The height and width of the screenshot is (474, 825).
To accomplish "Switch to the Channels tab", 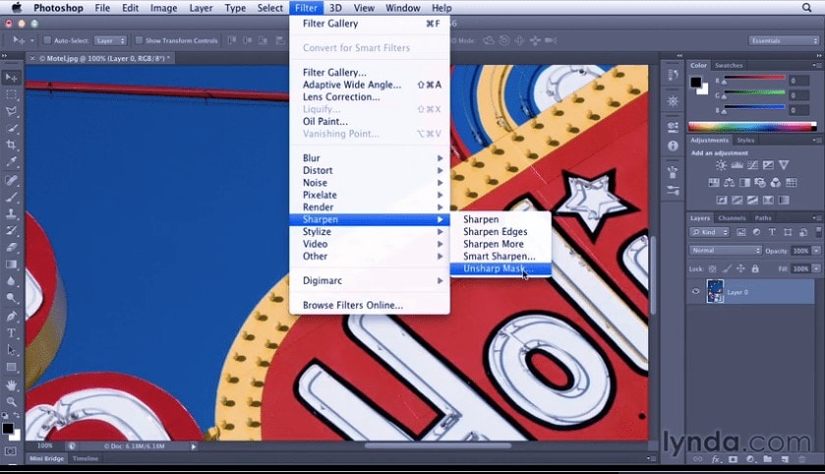I will pos(732,217).
